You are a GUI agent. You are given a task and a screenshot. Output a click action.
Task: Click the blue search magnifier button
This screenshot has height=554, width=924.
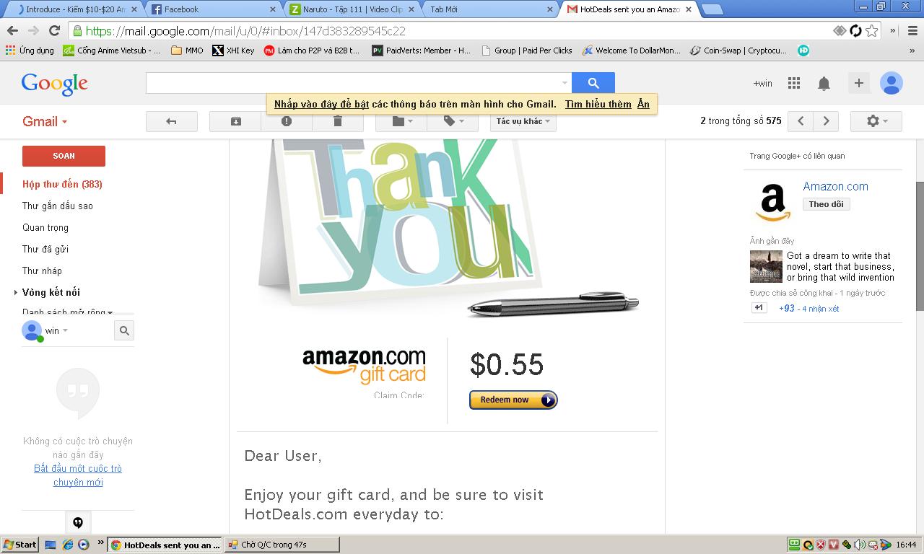[x=593, y=83]
